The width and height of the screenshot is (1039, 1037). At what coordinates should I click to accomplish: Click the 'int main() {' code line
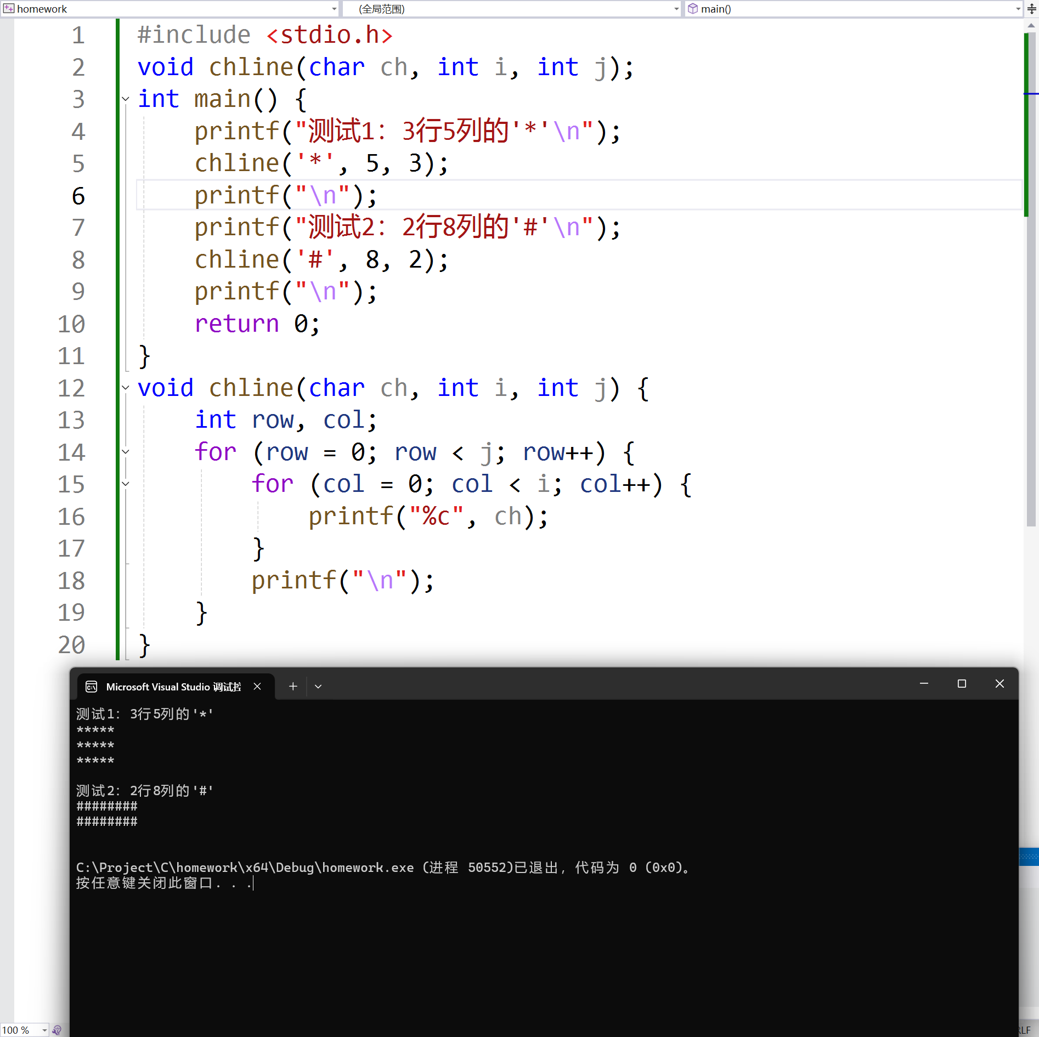[x=222, y=99]
